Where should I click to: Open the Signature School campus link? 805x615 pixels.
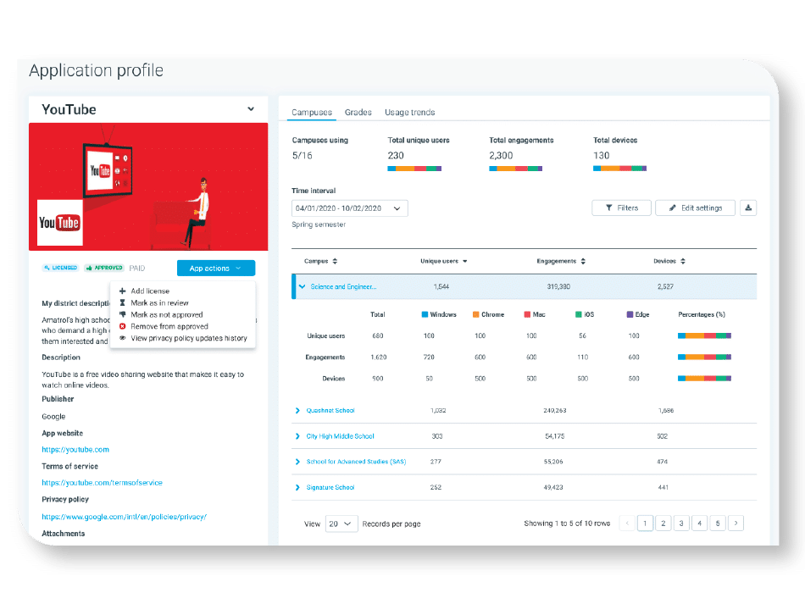(x=330, y=488)
